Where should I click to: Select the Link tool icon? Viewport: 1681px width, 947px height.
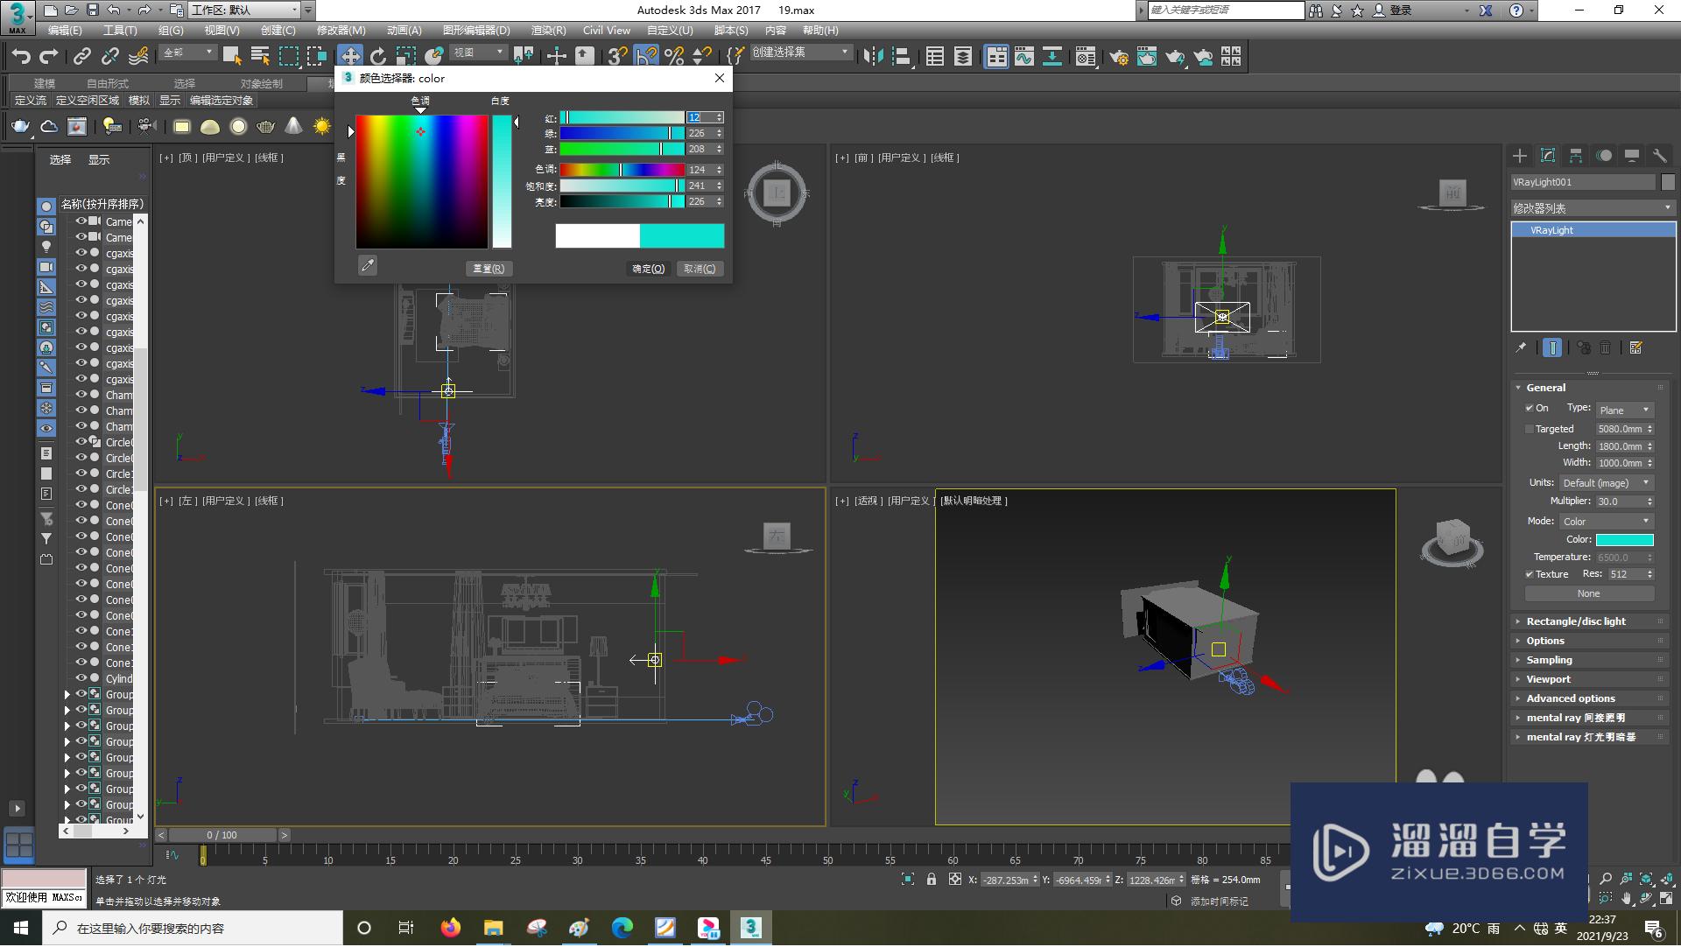pyautogui.click(x=81, y=57)
